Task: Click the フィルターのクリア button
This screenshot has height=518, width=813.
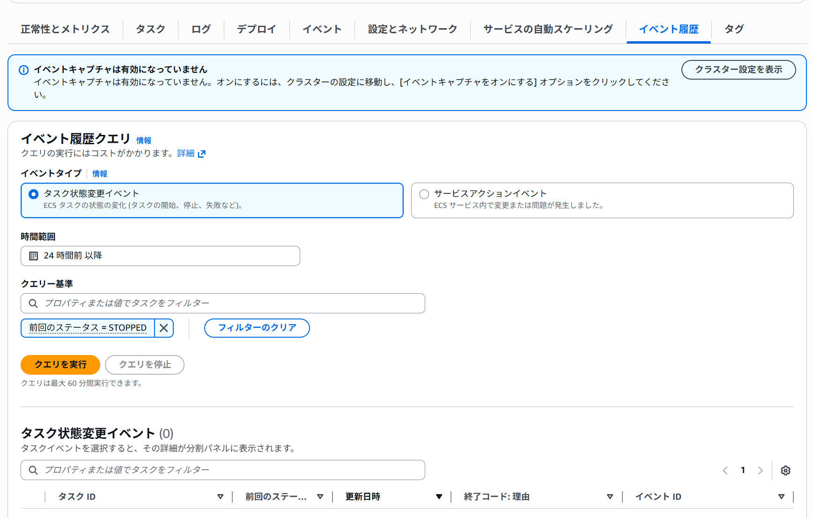Action: pos(257,328)
